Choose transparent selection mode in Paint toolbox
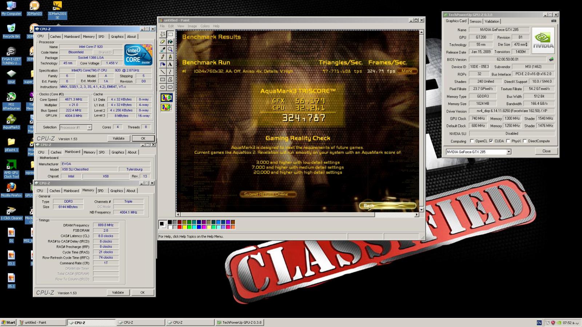Image resolution: width=582 pixels, height=327 pixels. point(166,107)
